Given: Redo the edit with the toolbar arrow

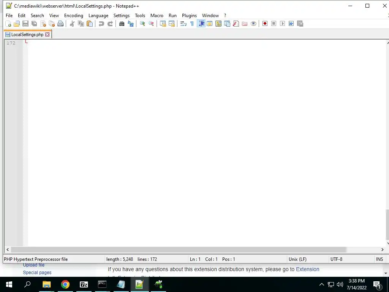Looking at the screenshot, I should click(110, 24).
